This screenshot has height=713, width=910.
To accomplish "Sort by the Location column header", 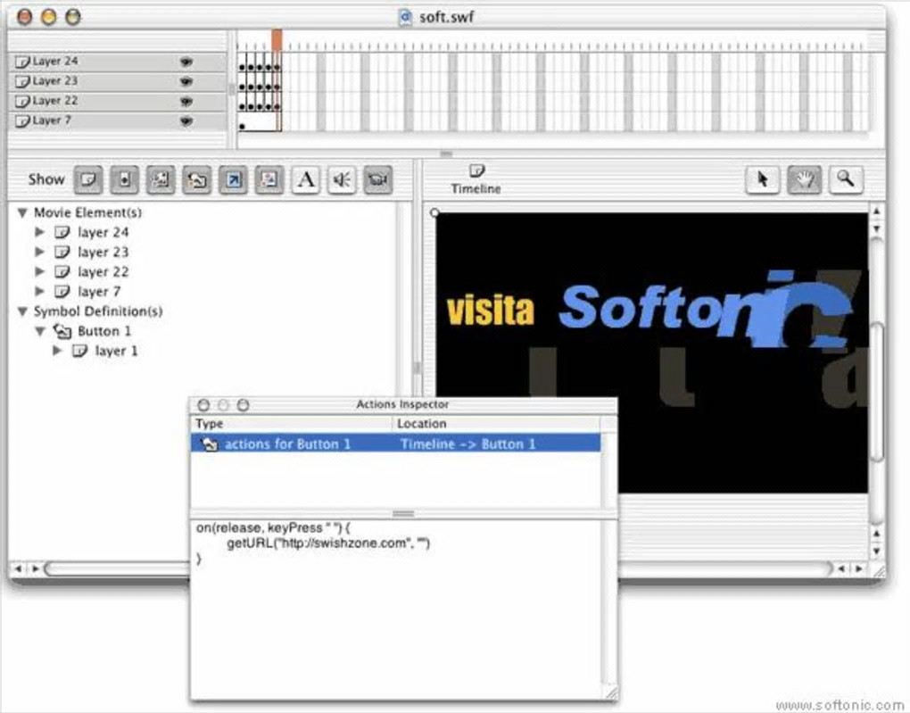I will coord(497,423).
